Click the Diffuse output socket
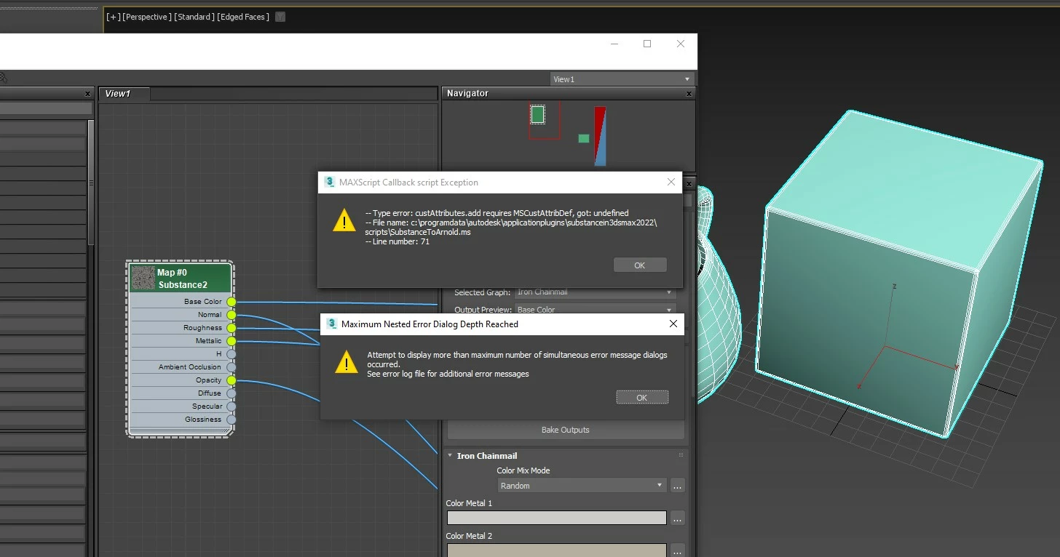 231,393
